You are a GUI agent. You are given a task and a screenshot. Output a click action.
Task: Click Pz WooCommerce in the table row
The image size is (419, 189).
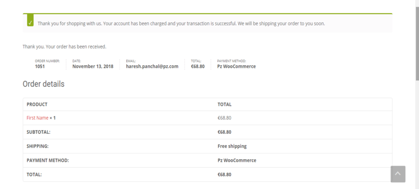point(237,160)
